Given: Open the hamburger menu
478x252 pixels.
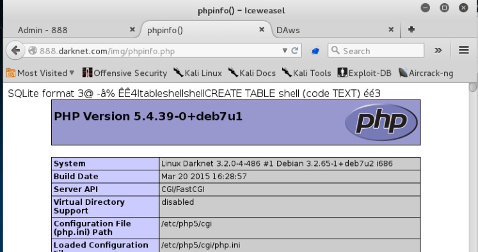Looking at the screenshot, I should (464, 50).
